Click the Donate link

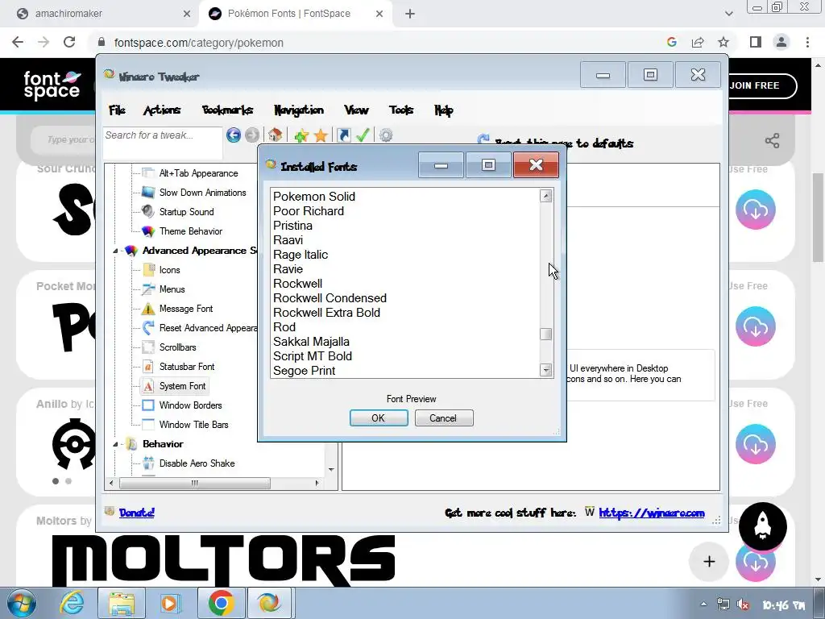click(137, 512)
